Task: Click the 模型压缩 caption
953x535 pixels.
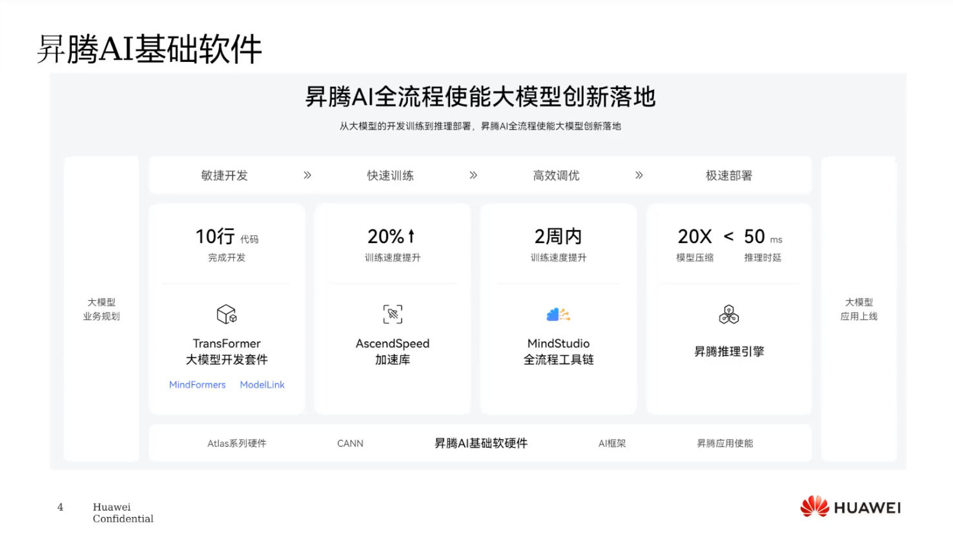Action: click(695, 258)
